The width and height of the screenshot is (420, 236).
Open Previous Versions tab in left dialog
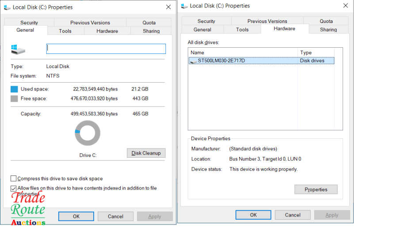(90, 23)
